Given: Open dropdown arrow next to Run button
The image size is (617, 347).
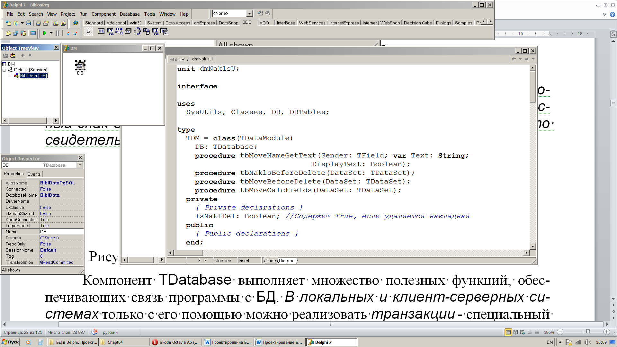Looking at the screenshot, I should point(51,33).
